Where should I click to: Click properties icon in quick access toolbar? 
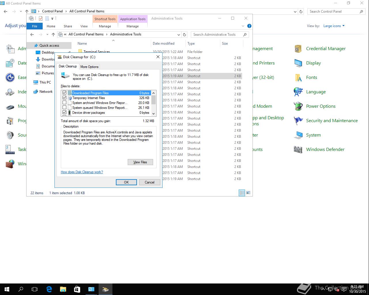coord(41,18)
